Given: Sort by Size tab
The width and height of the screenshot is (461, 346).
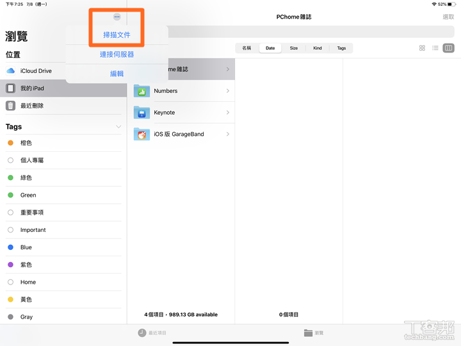Looking at the screenshot, I should (294, 48).
